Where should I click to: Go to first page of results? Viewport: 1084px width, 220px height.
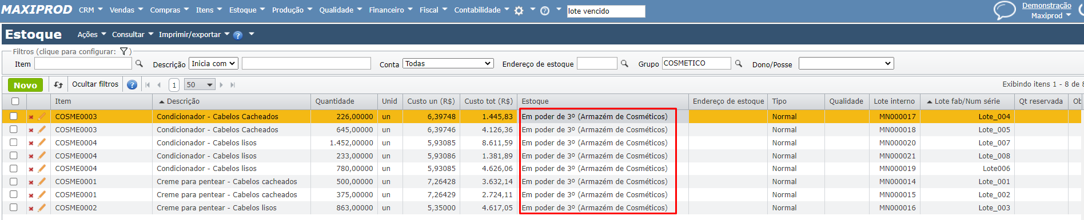pyautogui.click(x=148, y=85)
